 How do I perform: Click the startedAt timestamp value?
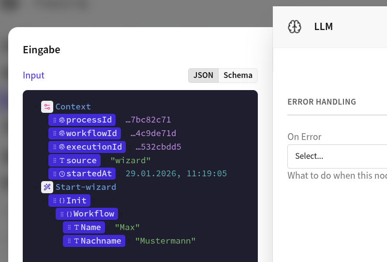tap(176, 174)
